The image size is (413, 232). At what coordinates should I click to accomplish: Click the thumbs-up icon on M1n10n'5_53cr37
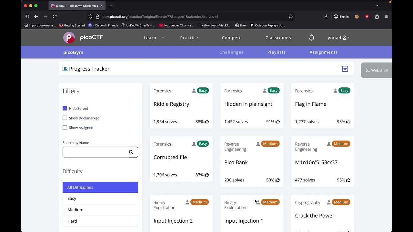[x=348, y=180]
